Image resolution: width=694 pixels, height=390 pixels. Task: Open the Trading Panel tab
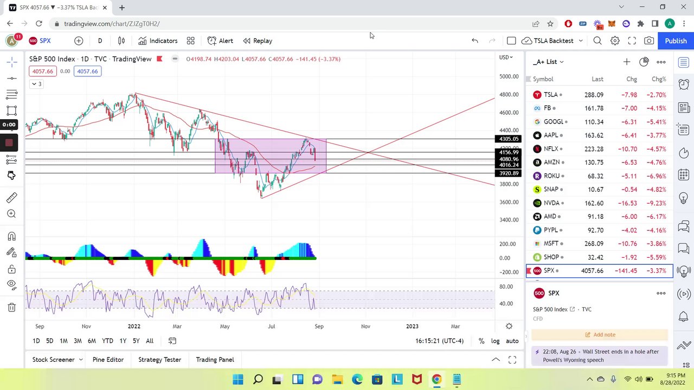point(215,360)
